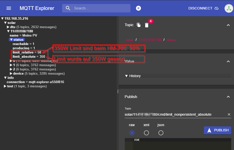234x150 pixels.
Task: Expand the node 1 with 6 topics
Action: coord(11,65)
